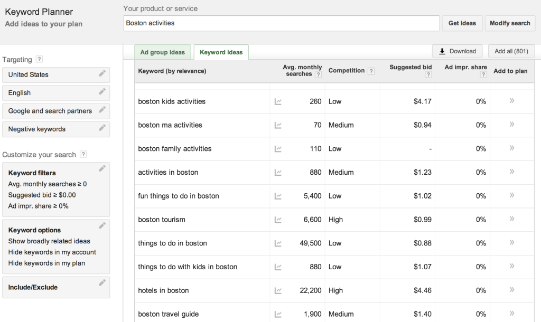This screenshot has height=322, width=541.
Task: Sort by Competition column header
Action: [347, 71]
